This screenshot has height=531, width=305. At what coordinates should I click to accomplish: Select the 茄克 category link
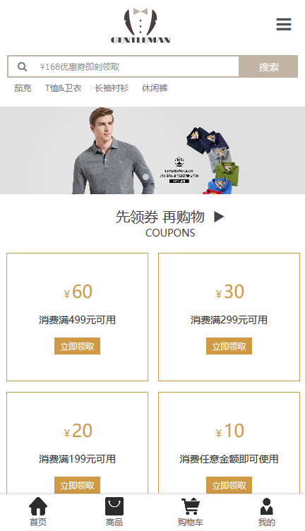[x=23, y=88]
